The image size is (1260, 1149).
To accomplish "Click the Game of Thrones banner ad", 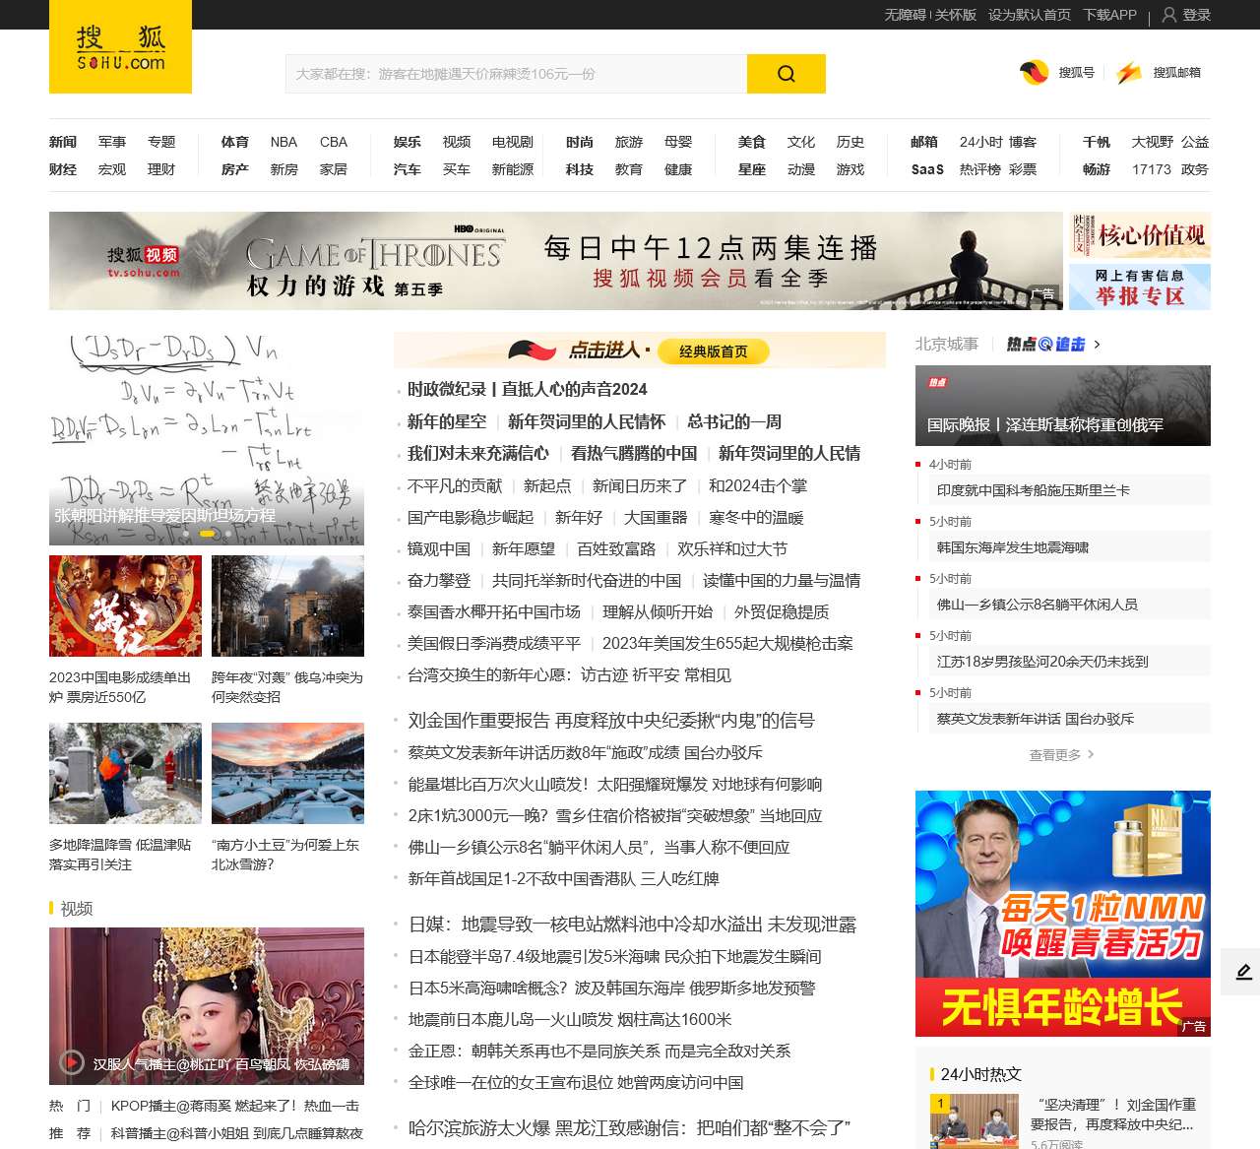I will tap(556, 261).
